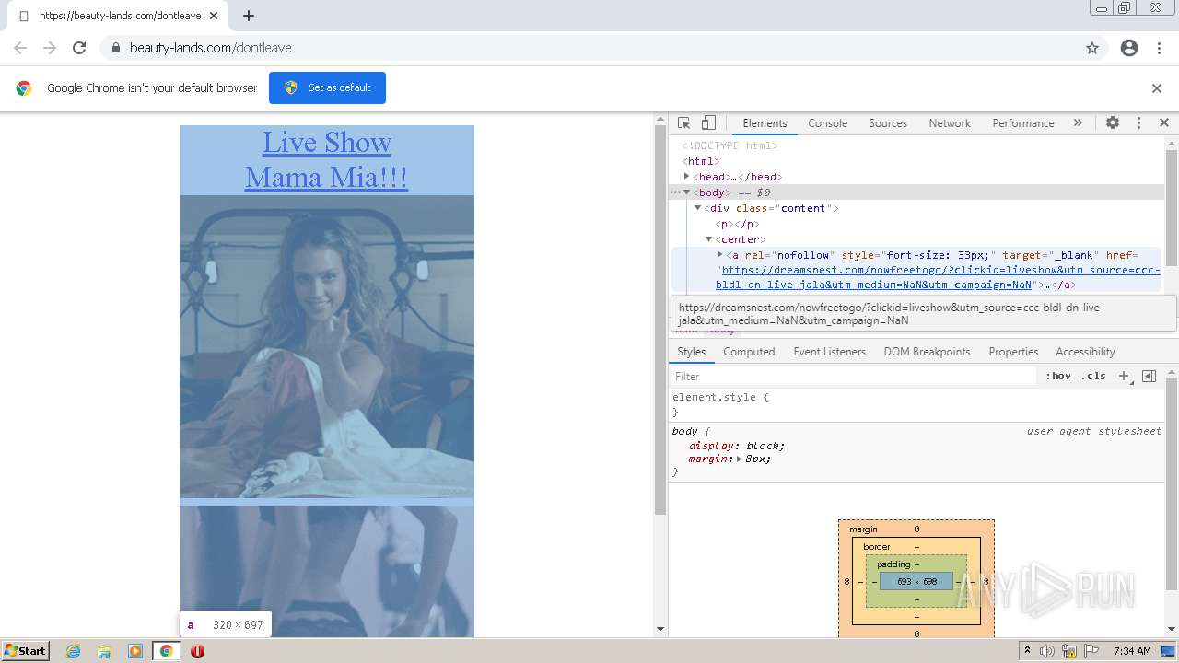The height and width of the screenshot is (663, 1179).
Task: Go back in browser history
Action: click(20, 48)
